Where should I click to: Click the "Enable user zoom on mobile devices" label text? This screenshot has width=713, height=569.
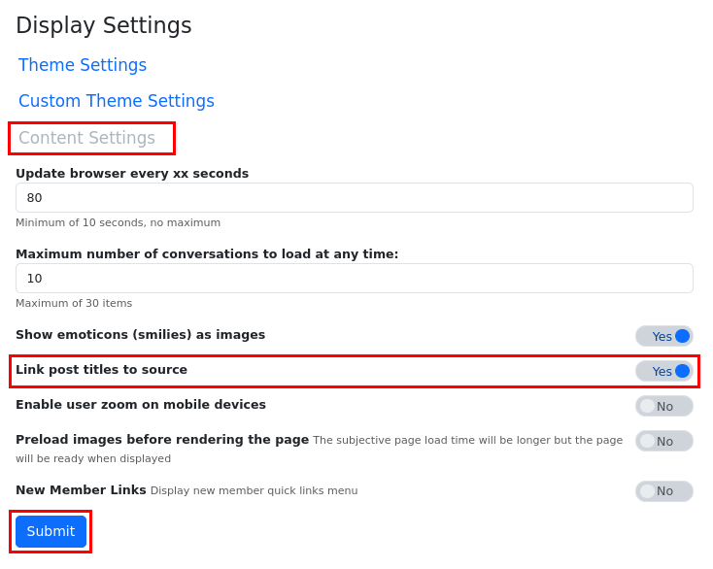pos(141,405)
